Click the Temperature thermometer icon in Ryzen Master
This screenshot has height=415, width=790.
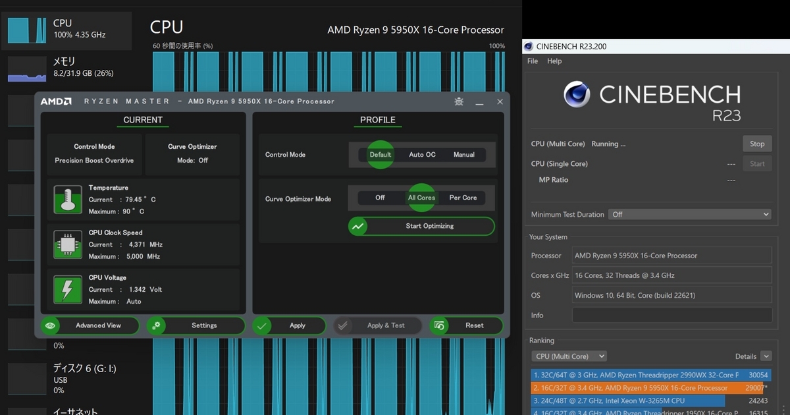(68, 200)
